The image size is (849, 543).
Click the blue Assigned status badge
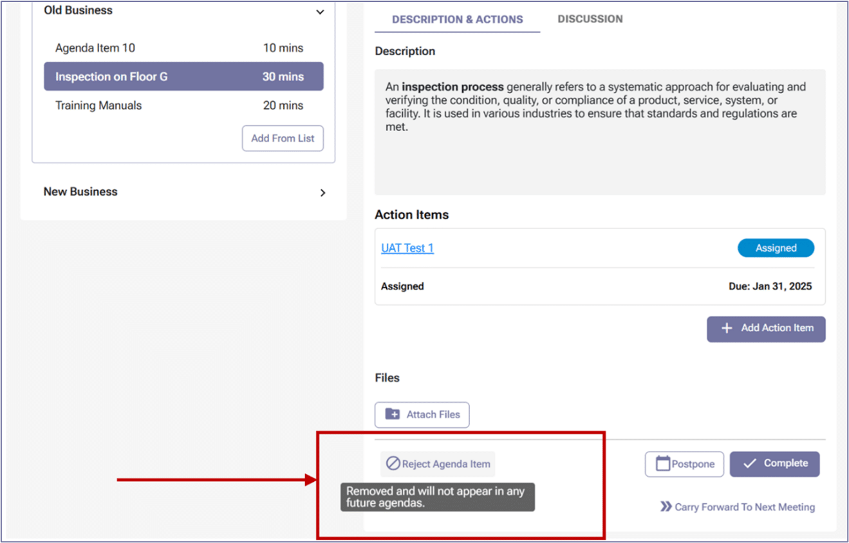[x=776, y=248]
